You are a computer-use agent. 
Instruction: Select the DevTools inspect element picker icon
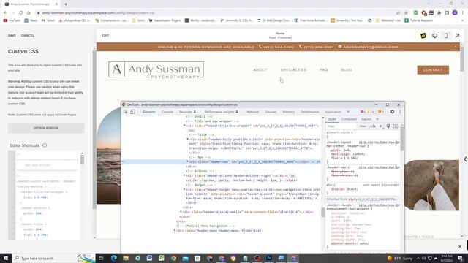[x=126, y=112]
